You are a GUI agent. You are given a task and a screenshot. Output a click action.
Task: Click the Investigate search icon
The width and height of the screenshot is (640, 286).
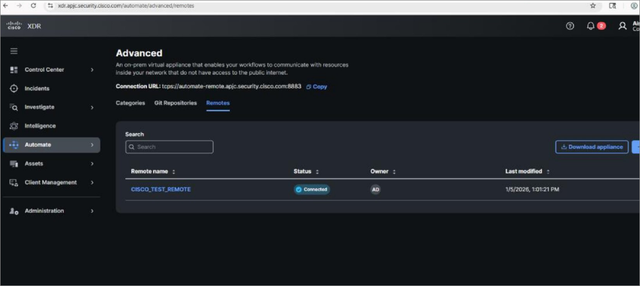pyautogui.click(x=14, y=107)
